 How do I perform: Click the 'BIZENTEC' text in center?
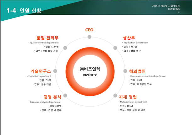(90, 75)
